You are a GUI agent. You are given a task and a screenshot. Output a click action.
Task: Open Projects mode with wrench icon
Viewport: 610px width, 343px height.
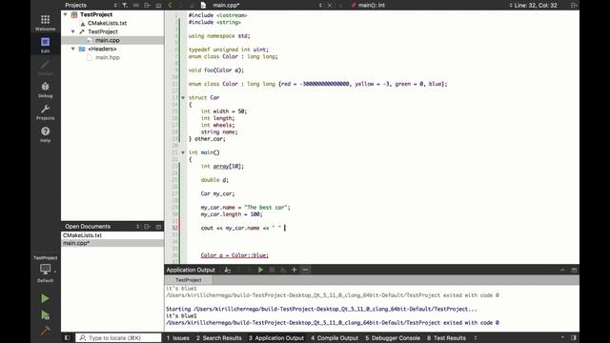[45, 112]
